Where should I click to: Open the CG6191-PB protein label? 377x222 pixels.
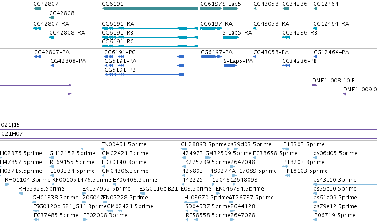coord(120,70)
